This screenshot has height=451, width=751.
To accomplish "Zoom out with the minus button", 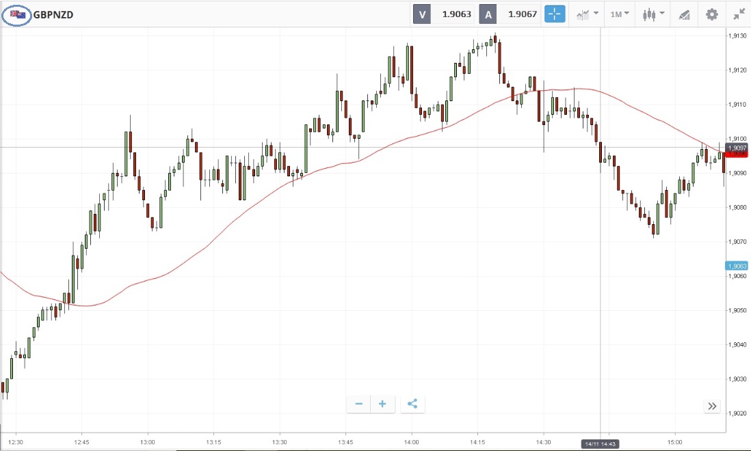I will click(358, 404).
